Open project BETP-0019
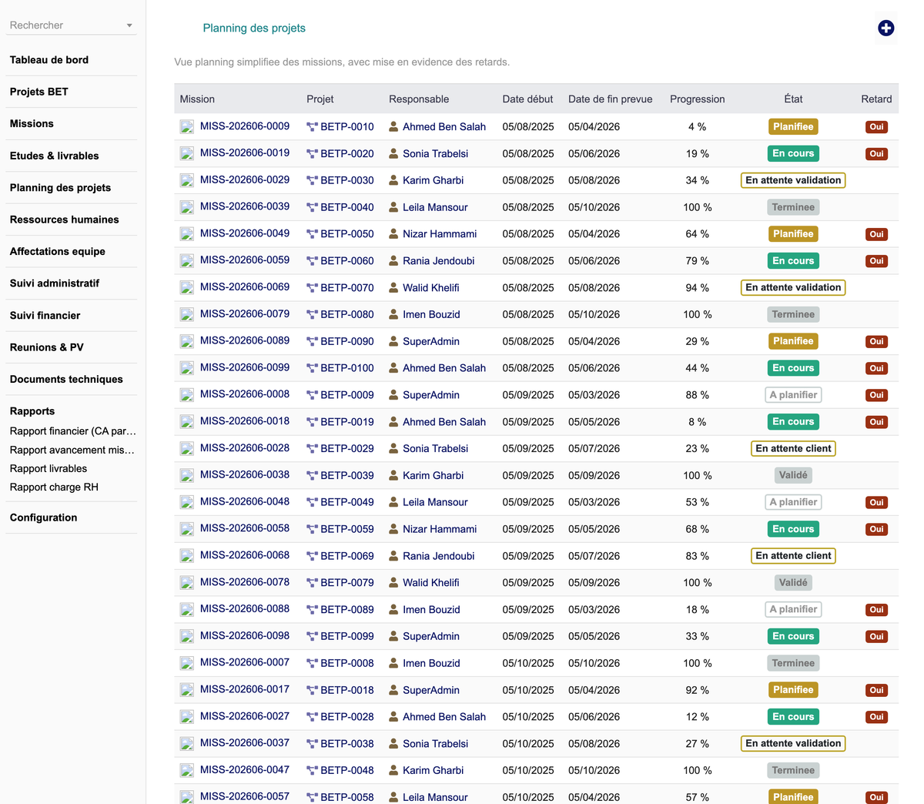This screenshot has width=924, height=804. pos(347,422)
